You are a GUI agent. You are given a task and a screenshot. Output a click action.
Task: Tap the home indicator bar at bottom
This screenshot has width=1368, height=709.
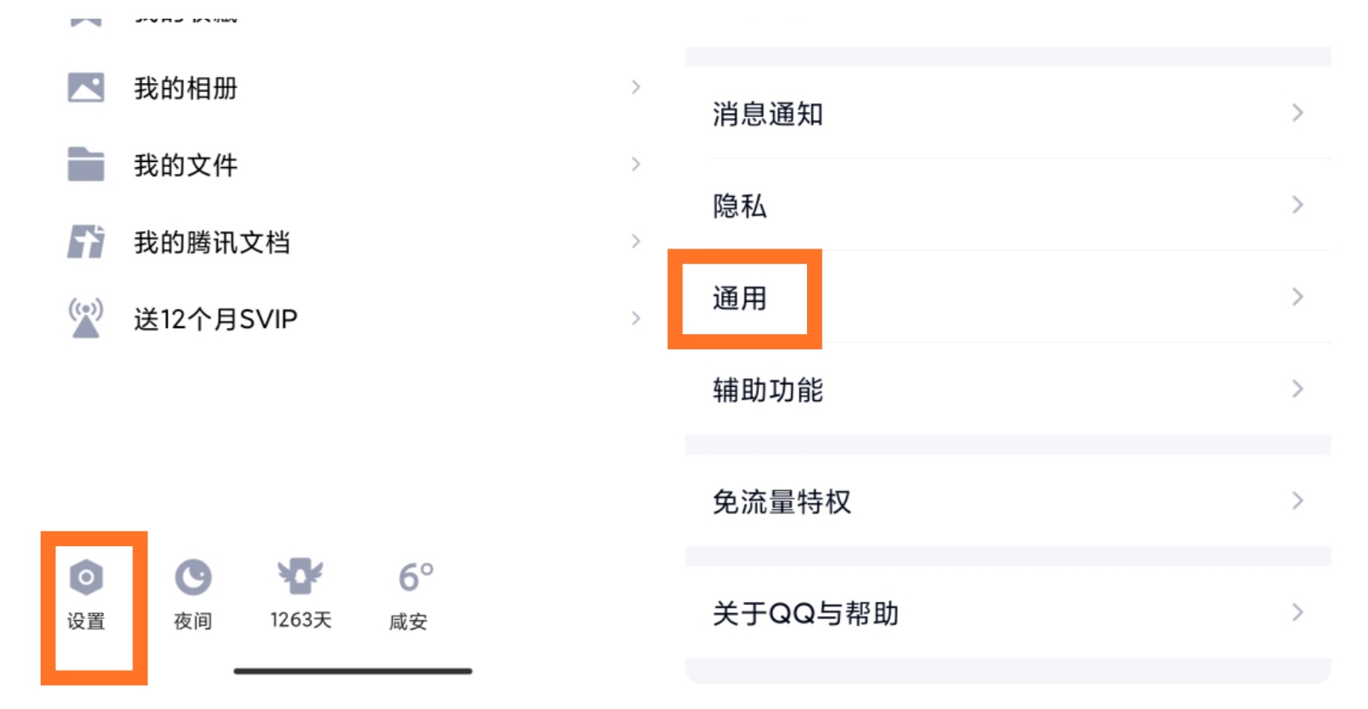(x=353, y=671)
